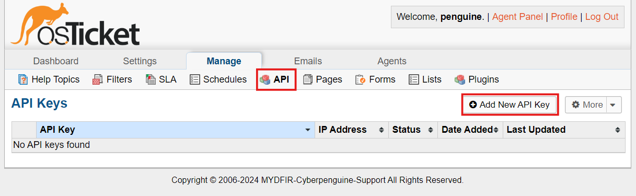Click the SLA documents icon
636x196 pixels.
[x=151, y=79]
